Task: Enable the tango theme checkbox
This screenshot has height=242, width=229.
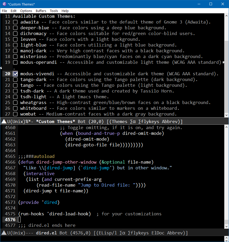Action: (15, 85)
